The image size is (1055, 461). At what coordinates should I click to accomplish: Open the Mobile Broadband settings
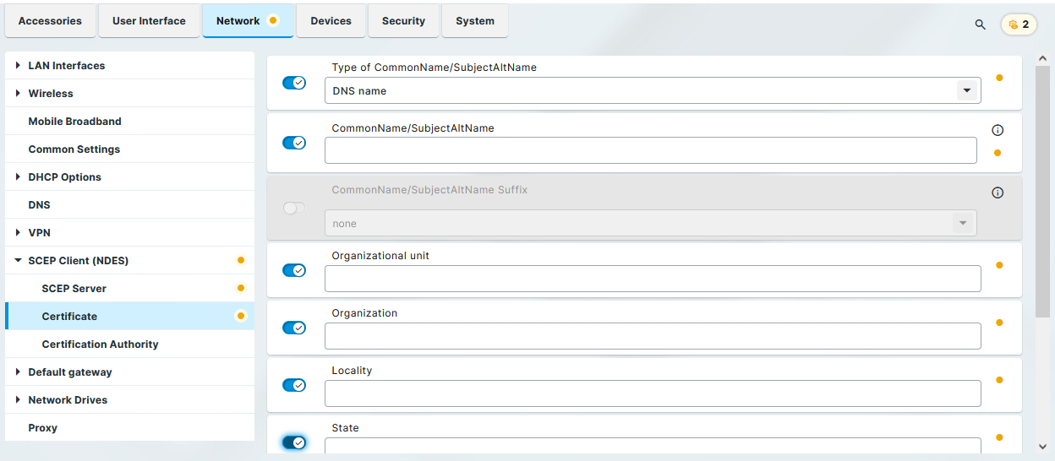pos(74,122)
